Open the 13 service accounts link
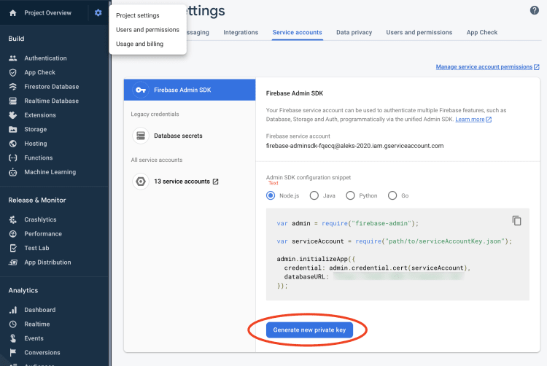The width and height of the screenshot is (547, 366). tap(186, 182)
